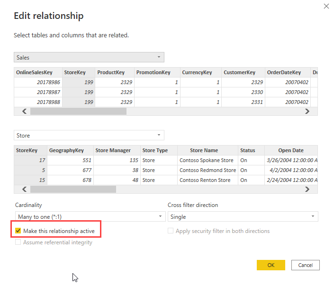Close the Edit relationship dialog
334x284 pixels.
(x=326, y=6)
